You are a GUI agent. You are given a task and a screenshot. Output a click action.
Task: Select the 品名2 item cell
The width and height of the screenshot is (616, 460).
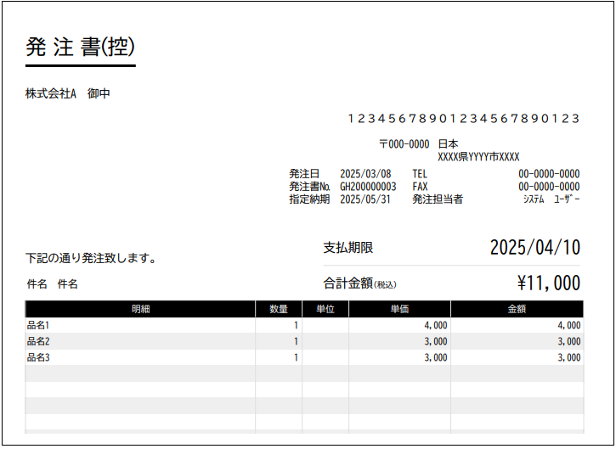pyautogui.click(x=140, y=341)
